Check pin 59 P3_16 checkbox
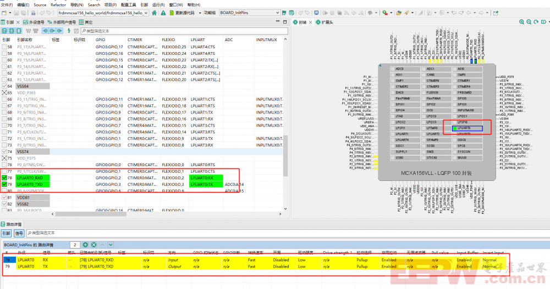Viewport: 550px width, 289px height. 4,54
